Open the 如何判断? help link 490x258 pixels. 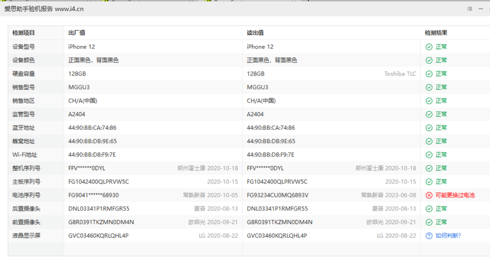(448, 236)
